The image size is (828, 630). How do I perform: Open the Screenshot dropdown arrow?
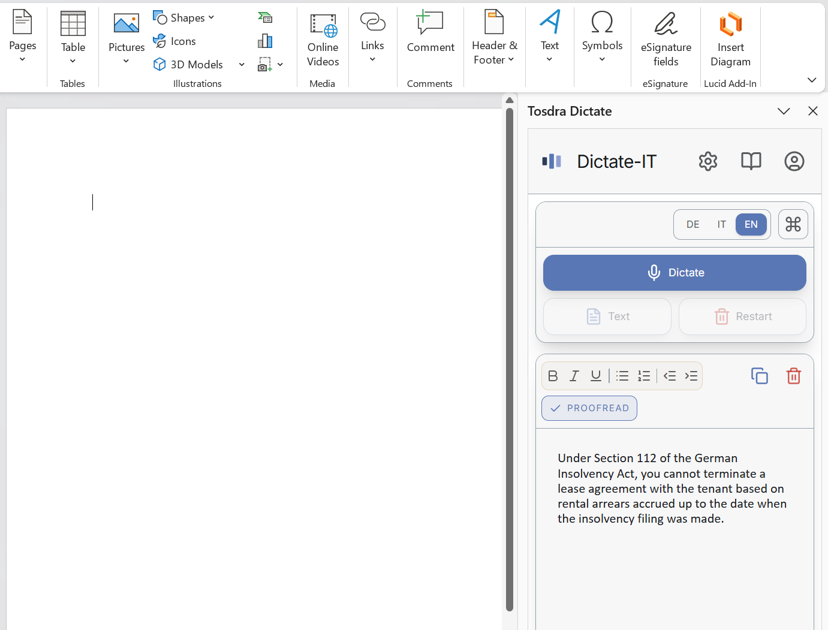coord(280,64)
